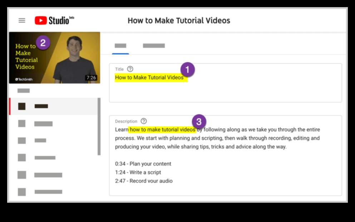Click the TechSmith logo on the thumbnail
The image size is (355, 222).
(x=24, y=79)
